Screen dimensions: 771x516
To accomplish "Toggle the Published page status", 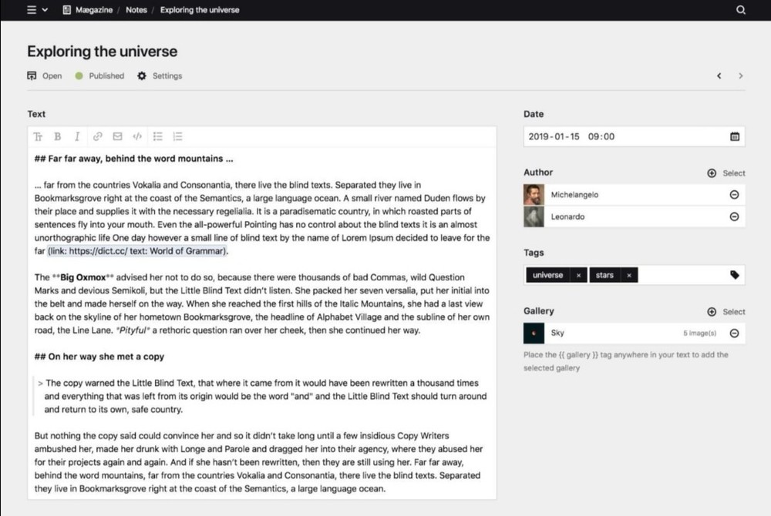I will point(100,76).
